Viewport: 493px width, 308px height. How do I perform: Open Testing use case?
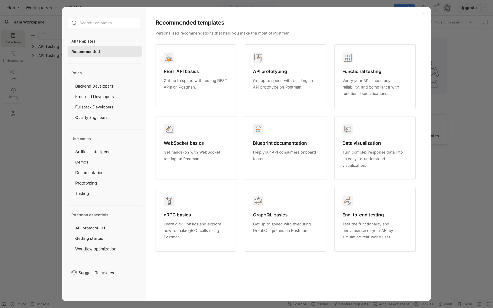tap(82, 194)
